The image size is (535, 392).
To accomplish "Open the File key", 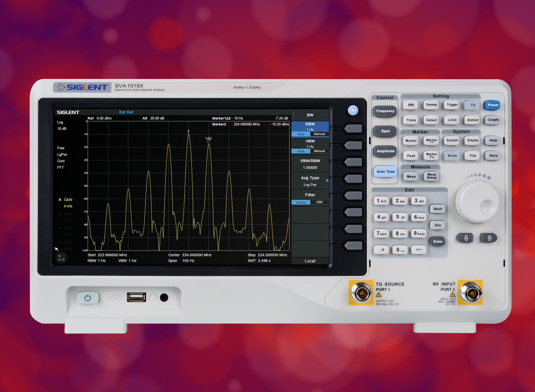I will 472,155.
